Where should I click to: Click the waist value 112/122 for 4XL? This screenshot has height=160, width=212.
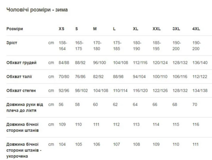[x=200, y=76]
